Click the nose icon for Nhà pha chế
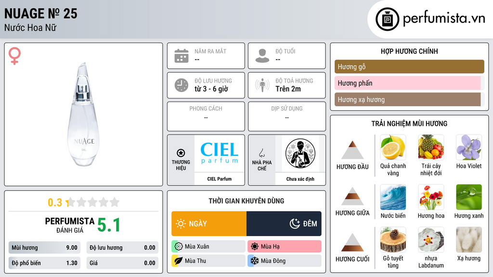The height and width of the screenshot is (277, 493). 261,153
